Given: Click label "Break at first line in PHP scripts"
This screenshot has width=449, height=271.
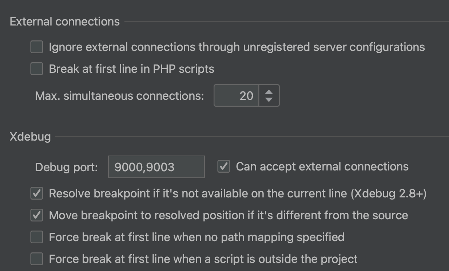Looking at the screenshot, I should [x=131, y=68].
